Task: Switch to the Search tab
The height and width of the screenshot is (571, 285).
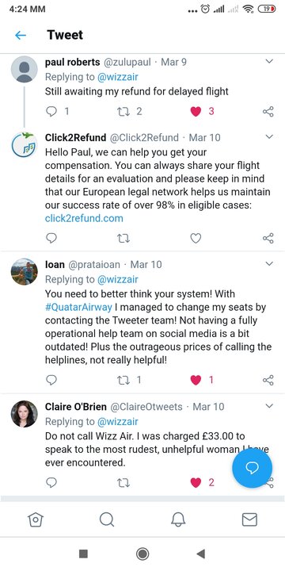Action: point(107,519)
